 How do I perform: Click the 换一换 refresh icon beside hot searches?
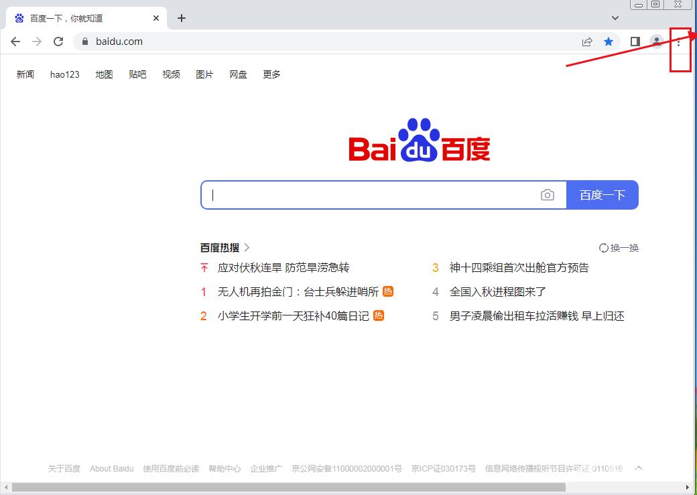click(605, 247)
